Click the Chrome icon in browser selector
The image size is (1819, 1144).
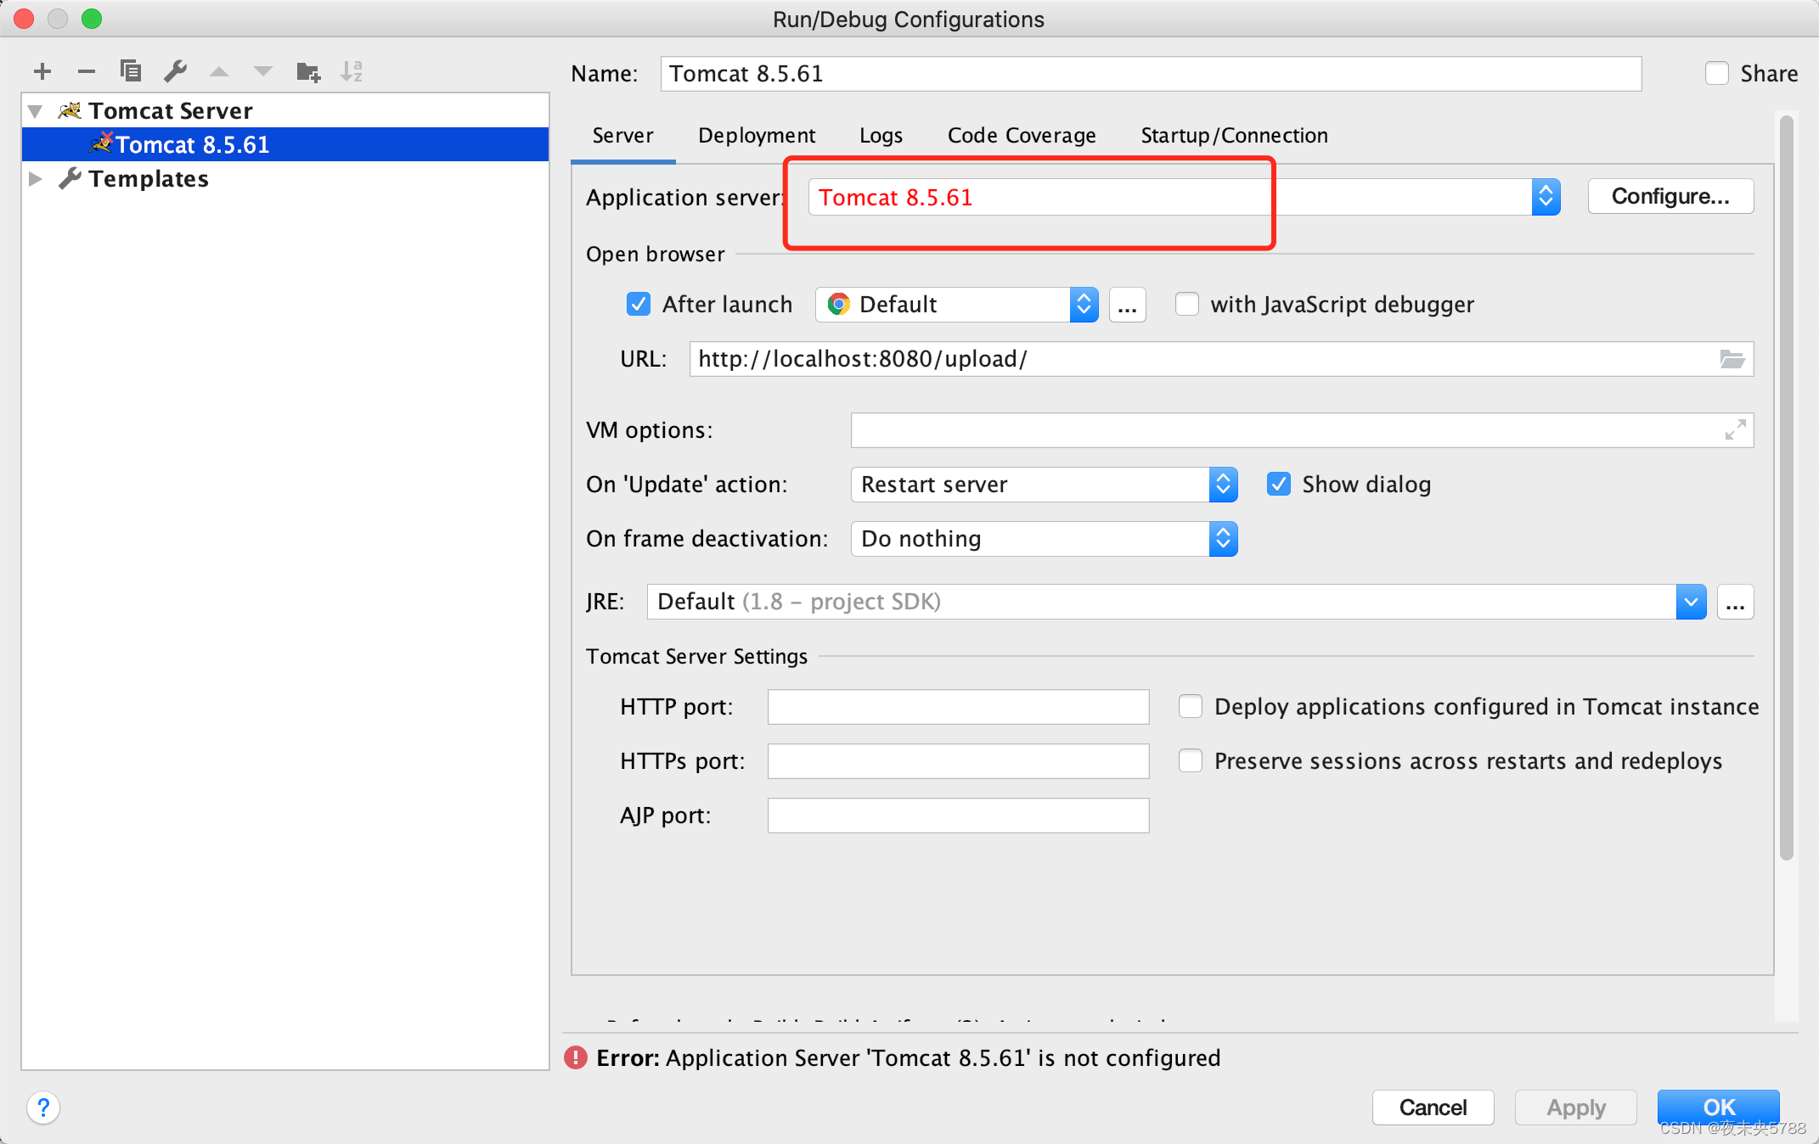[838, 305]
